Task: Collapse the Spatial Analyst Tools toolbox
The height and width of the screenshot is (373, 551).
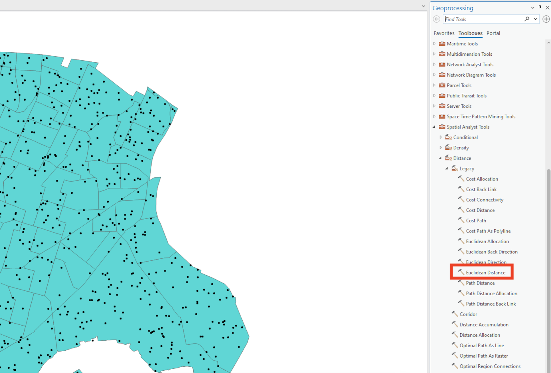Action: [x=434, y=127]
